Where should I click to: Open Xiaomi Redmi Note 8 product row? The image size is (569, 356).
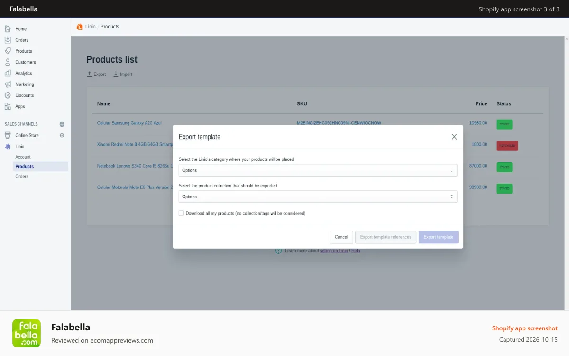[135, 144]
